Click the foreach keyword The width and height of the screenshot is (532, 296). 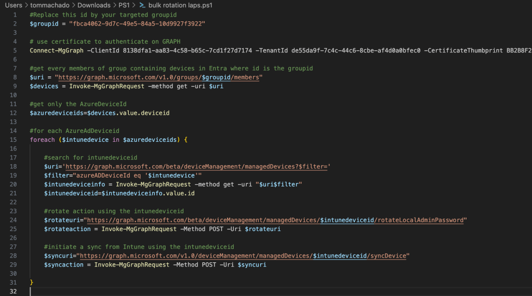point(42,140)
